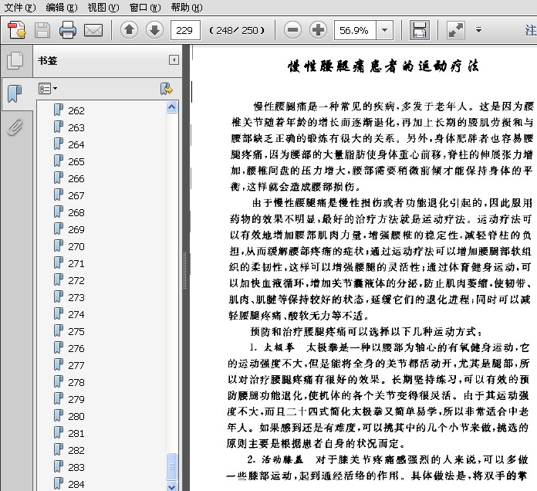Click the bookmarks scrollbar thumb
Screen dimensions: 537x491
(x=171, y=466)
